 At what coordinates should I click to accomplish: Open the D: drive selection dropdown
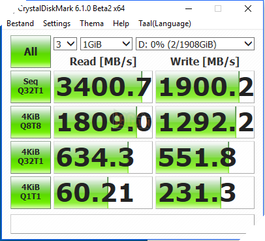195,44
